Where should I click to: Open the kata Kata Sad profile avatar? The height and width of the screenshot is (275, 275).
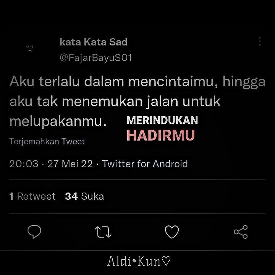pos(30,48)
